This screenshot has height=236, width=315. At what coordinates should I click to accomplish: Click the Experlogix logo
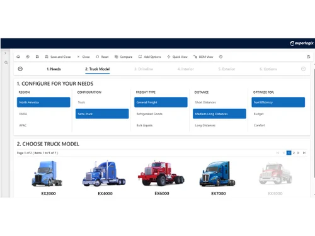click(x=302, y=43)
